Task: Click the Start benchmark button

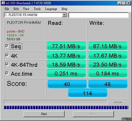Action: [44, 114]
